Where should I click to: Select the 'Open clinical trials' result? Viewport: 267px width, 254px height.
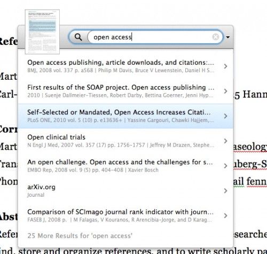tap(125, 141)
